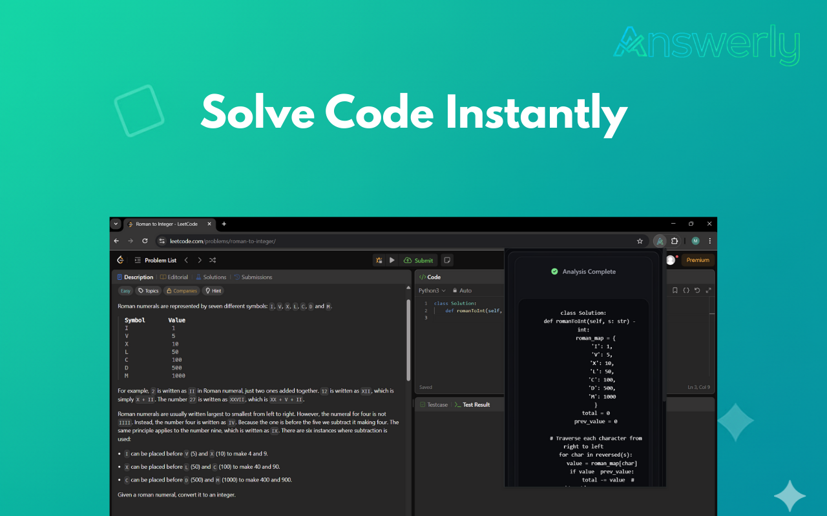Image resolution: width=827 pixels, height=516 pixels.
Task: Click the Solve Code Instantly headline
Action: pyautogui.click(x=413, y=113)
